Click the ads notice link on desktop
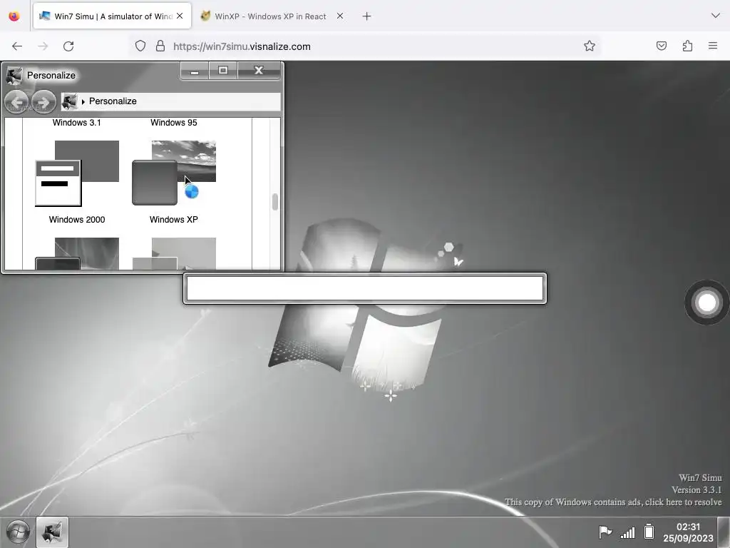The height and width of the screenshot is (548, 730). pyautogui.click(x=613, y=502)
